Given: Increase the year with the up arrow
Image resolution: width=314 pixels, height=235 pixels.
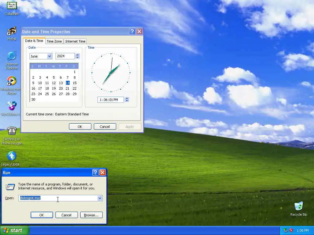Looking at the screenshot, I should pyautogui.click(x=78, y=55).
